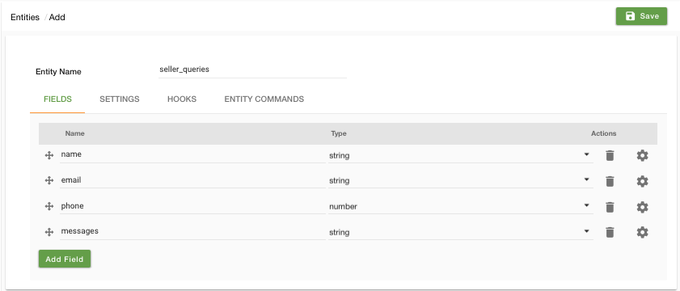Delete the email field with its trash icon
The width and height of the screenshot is (680, 291).
(610, 181)
